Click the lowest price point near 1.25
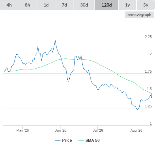 coord(137,109)
